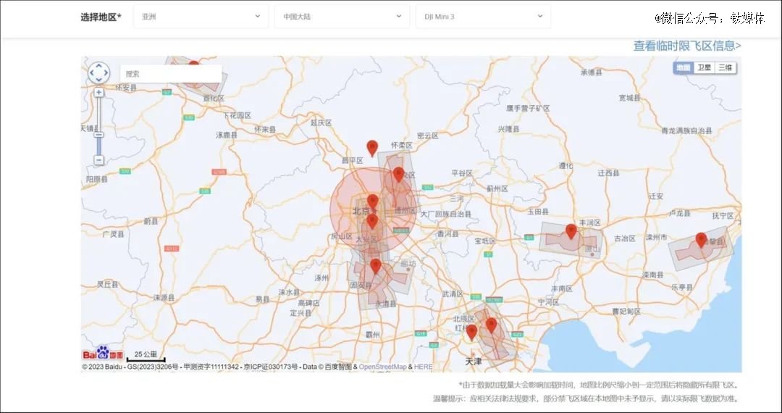Select the red marker near 固安县
The width and height of the screenshot is (782, 413).
376,267
